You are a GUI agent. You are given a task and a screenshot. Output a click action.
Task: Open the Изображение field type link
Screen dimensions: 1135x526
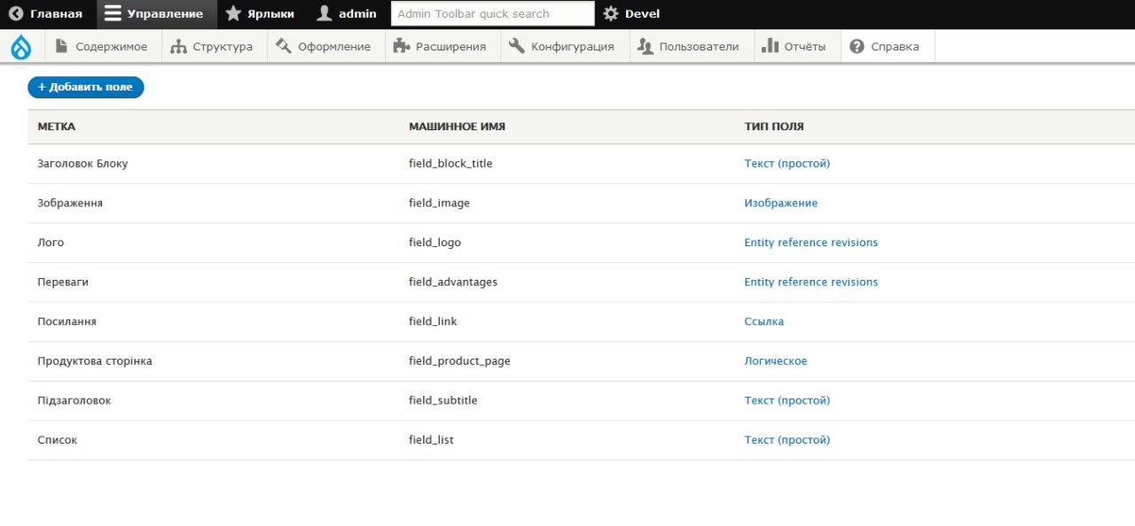pos(780,203)
